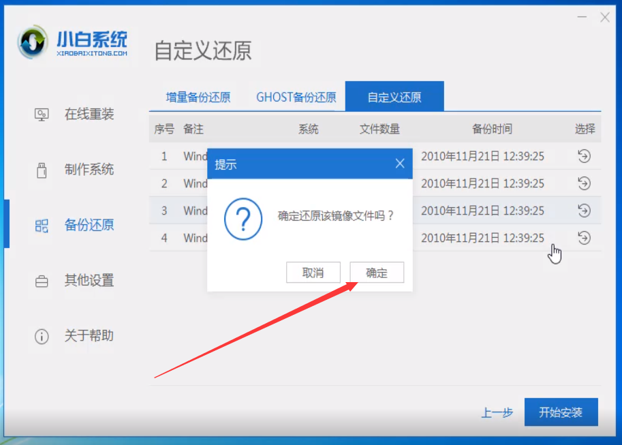The width and height of the screenshot is (622, 445).
Task: Switch to the GHOST备份还原 tab
Action: pyautogui.click(x=296, y=97)
